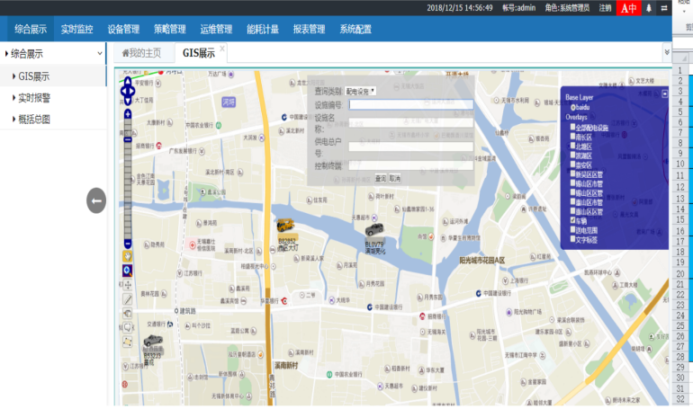Image resolution: width=693 pixels, height=409 pixels.
Task: Focus the 设施编号 input field
Action: click(411, 104)
